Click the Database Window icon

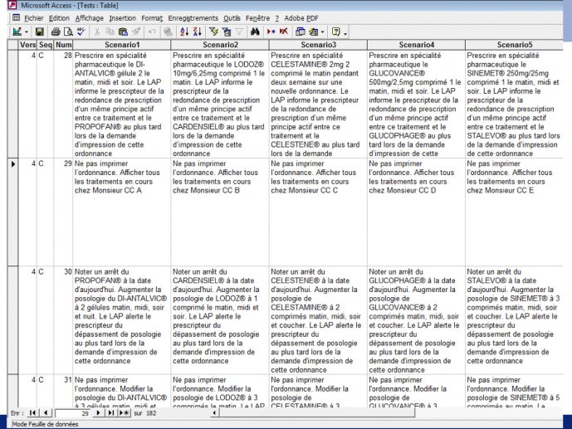click(301, 32)
